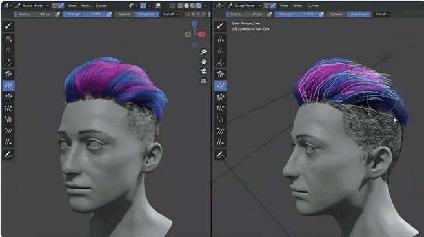Select the Grow/Shrink tool in right viewport

point(220,97)
